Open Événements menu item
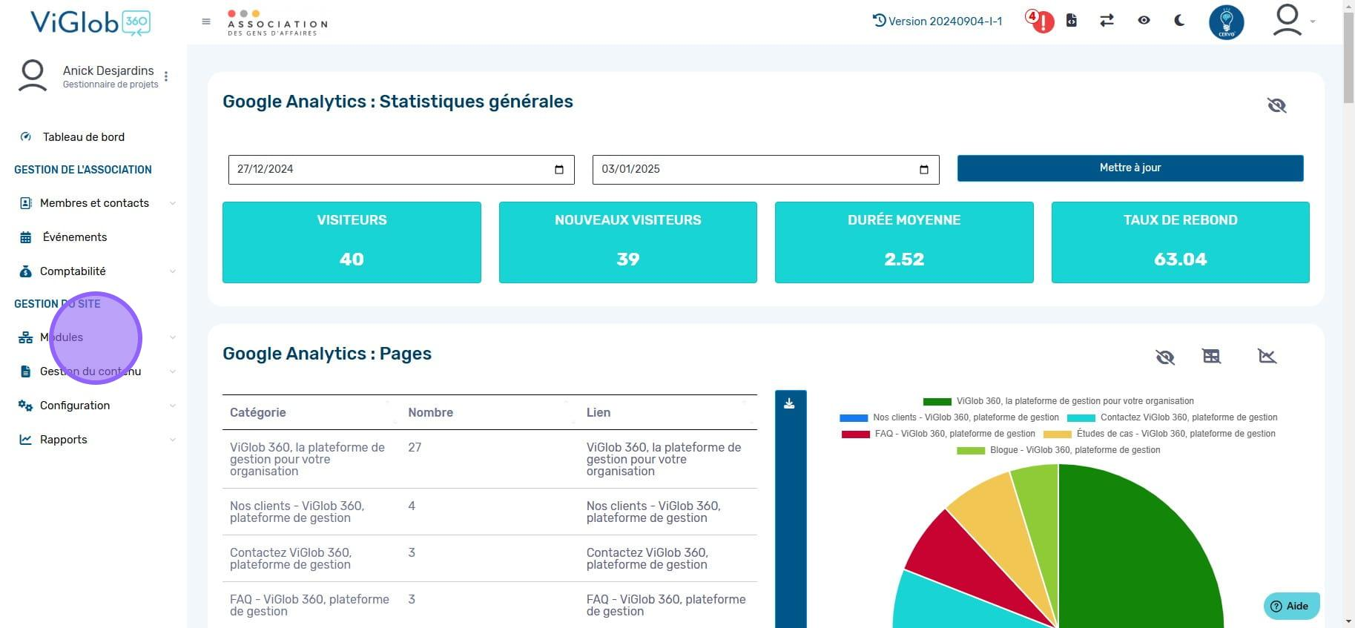Image resolution: width=1355 pixels, height=628 pixels. pyautogui.click(x=75, y=237)
